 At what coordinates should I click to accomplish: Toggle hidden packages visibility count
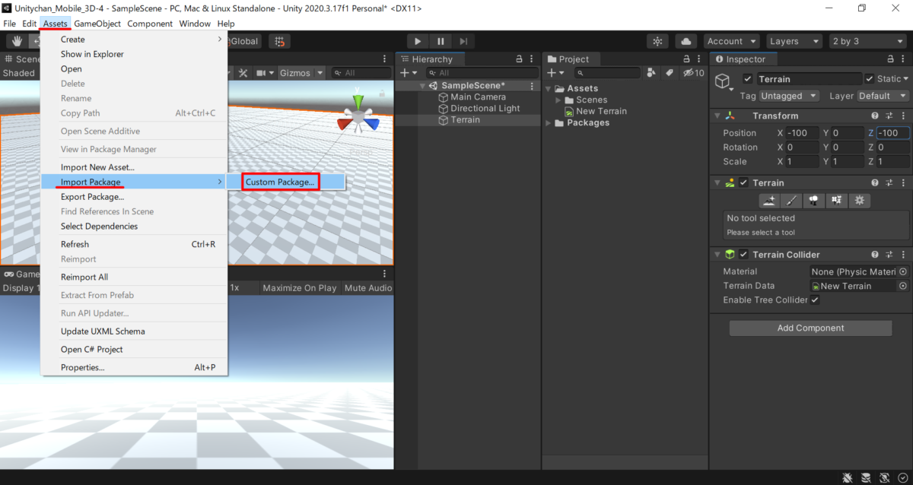(694, 73)
